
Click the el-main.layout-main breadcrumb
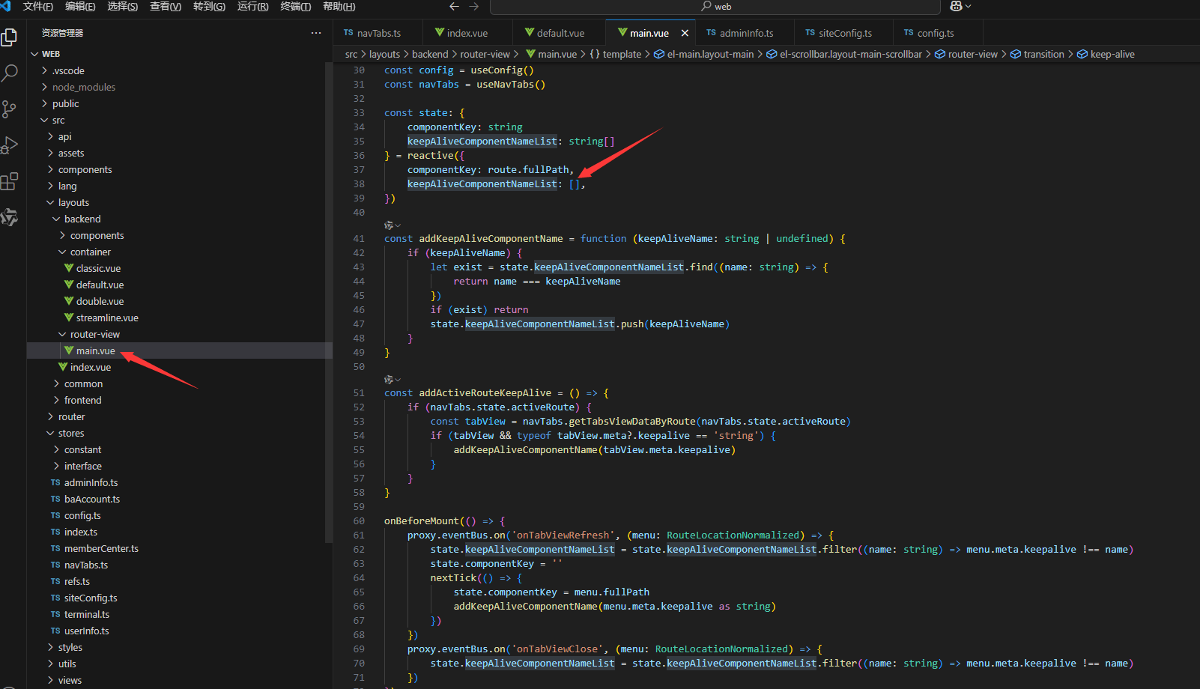[709, 54]
